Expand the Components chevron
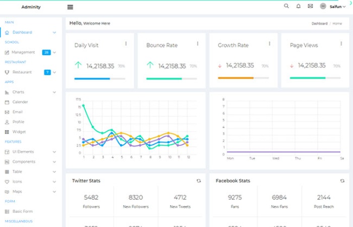 coord(54,162)
